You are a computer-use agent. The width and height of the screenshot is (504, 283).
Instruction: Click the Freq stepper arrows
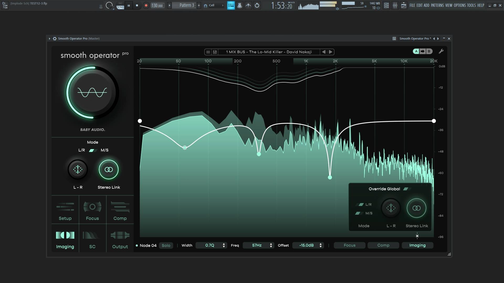coord(271,245)
